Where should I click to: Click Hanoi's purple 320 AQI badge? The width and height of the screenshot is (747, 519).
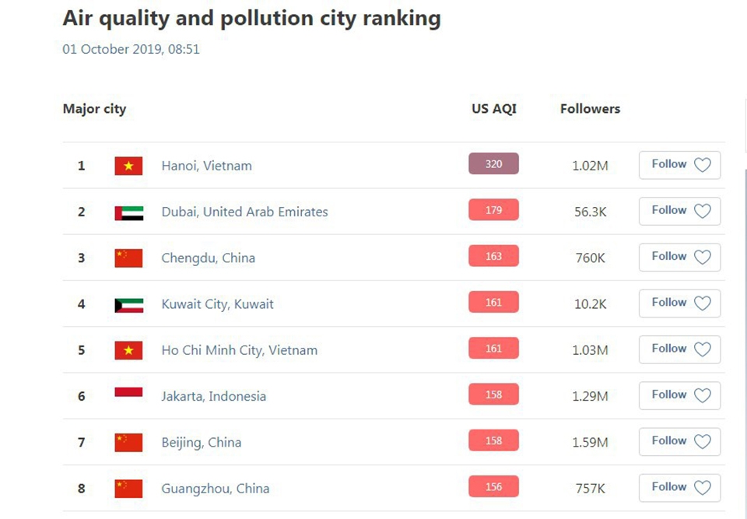[x=493, y=164]
